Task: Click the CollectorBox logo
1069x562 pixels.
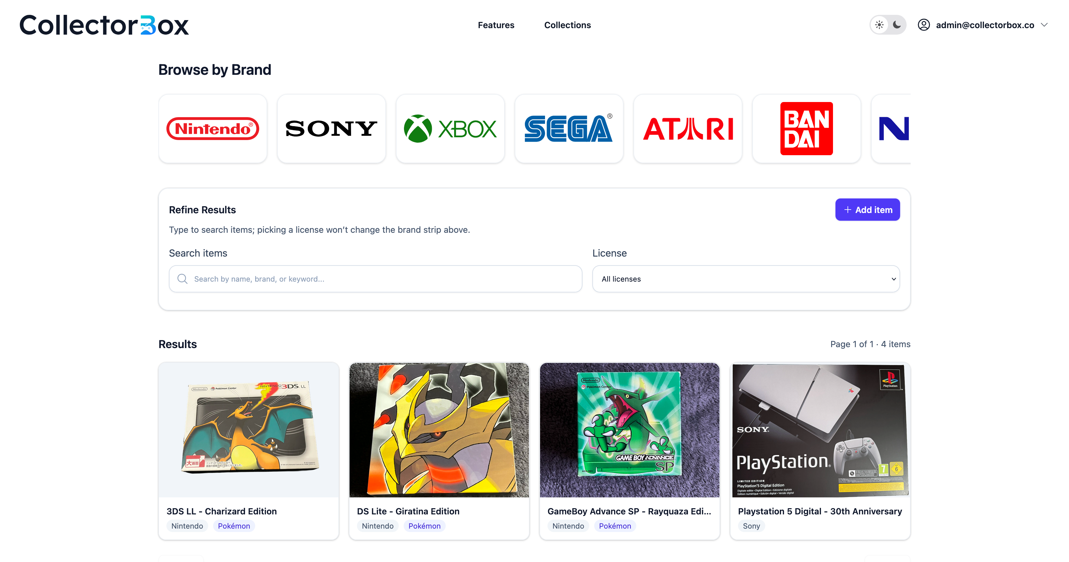Action: (104, 25)
